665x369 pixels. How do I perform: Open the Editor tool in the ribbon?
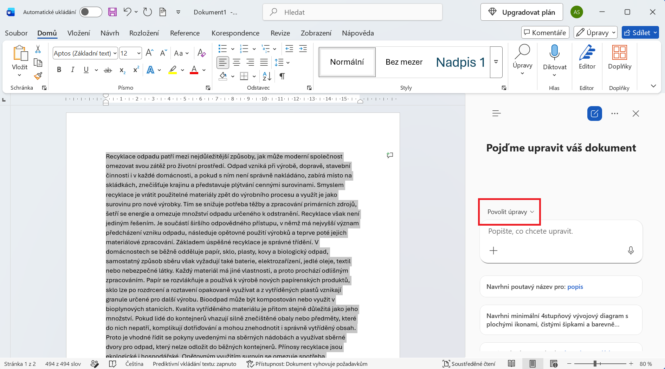coord(587,57)
